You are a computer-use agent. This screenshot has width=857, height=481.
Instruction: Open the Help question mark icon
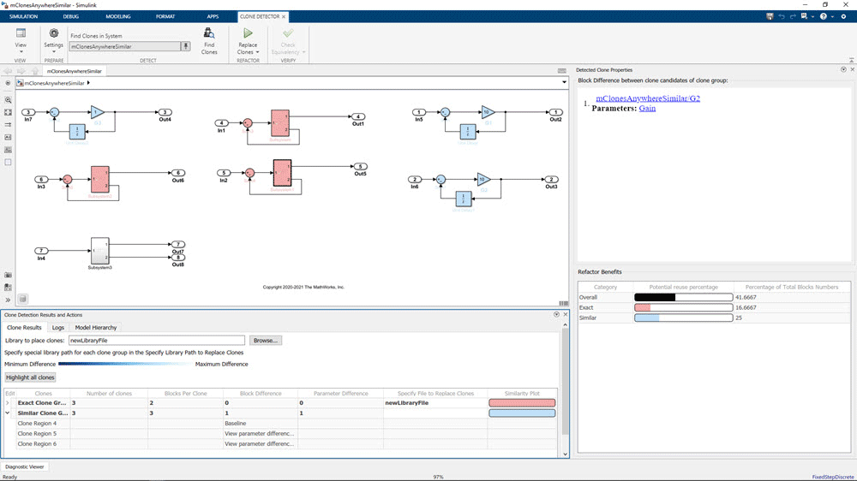click(824, 16)
